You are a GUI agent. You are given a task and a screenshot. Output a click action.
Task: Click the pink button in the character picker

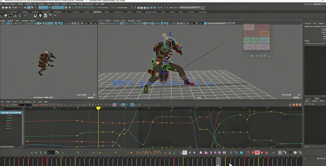(x=249, y=27)
